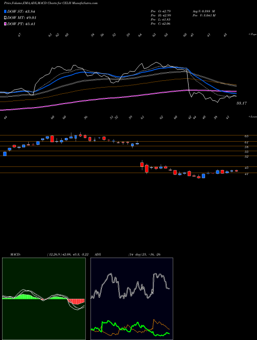The height and width of the screenshot is (340, 257).
Task: Click the last red candlestick on the right
Action: (236, 171)
